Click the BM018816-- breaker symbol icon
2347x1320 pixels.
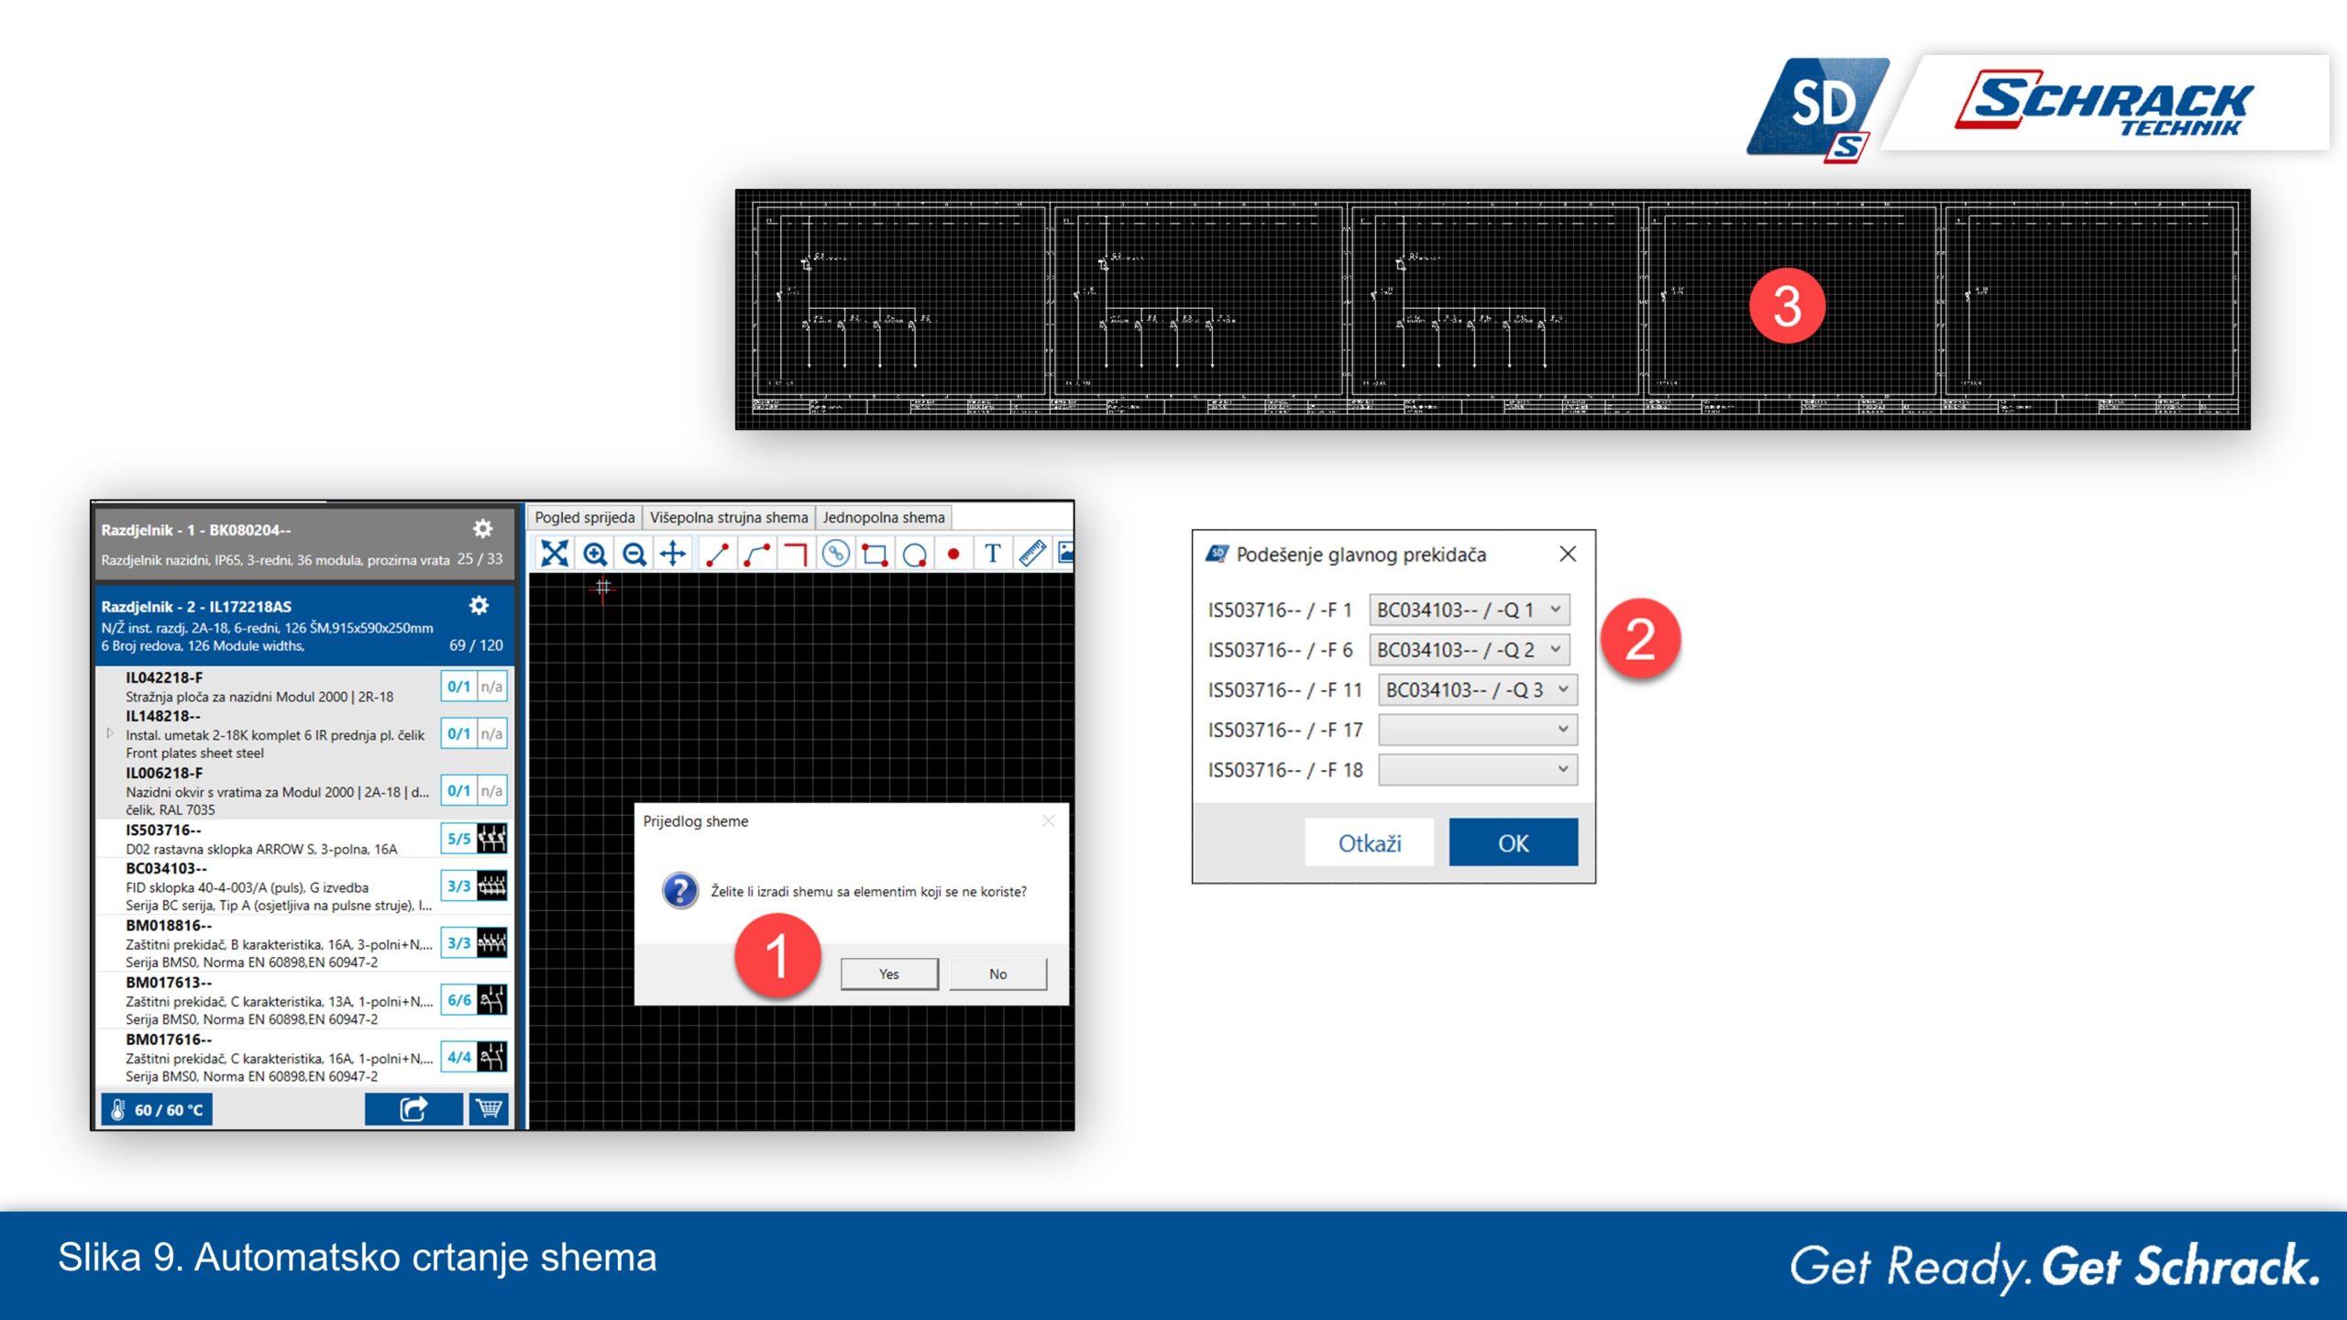(x=492, y=942)
